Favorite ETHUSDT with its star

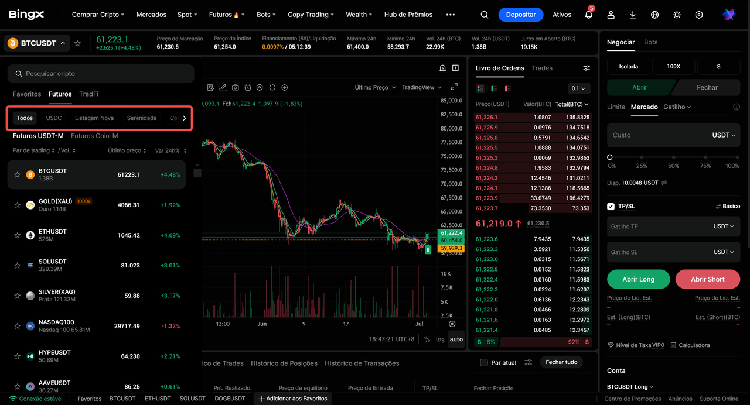(x=18, y=235)
